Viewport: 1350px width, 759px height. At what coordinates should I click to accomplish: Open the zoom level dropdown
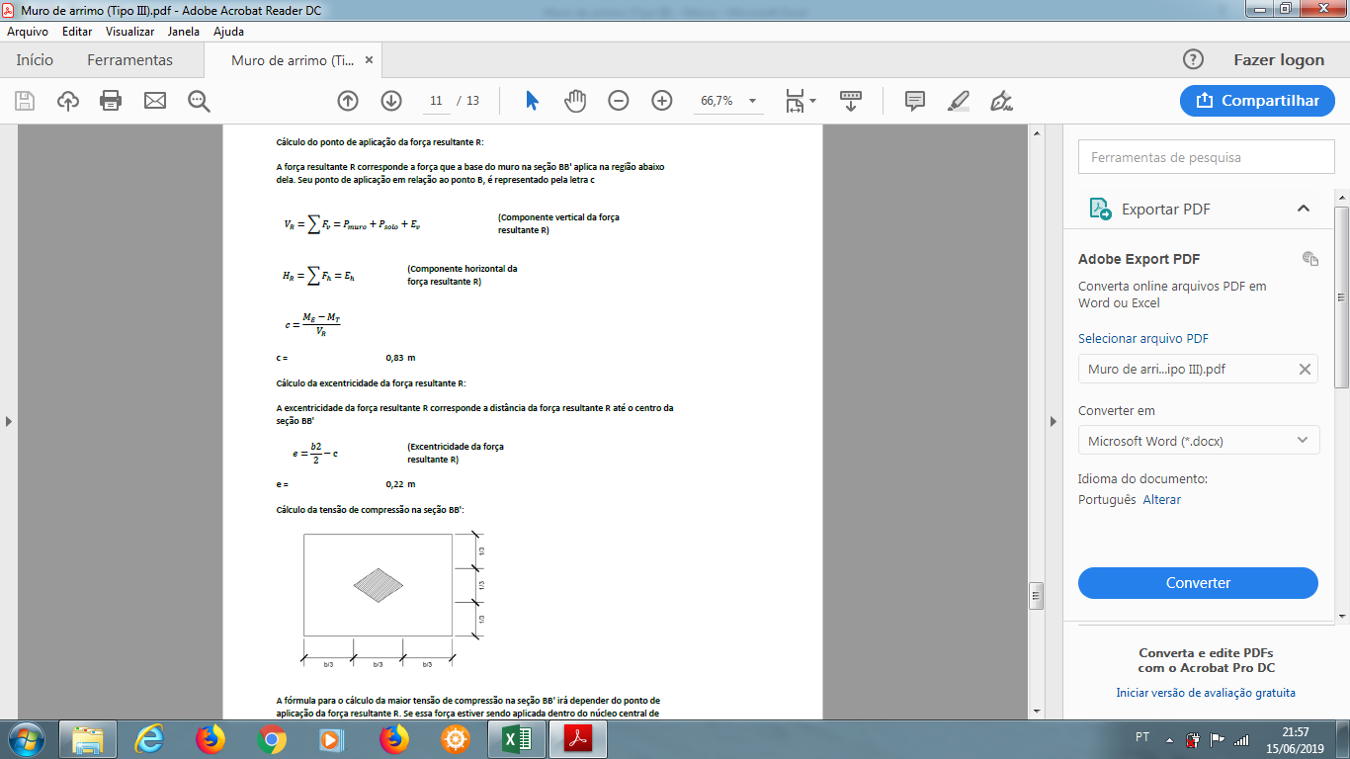pyautogui.click(x=753, y=101)
